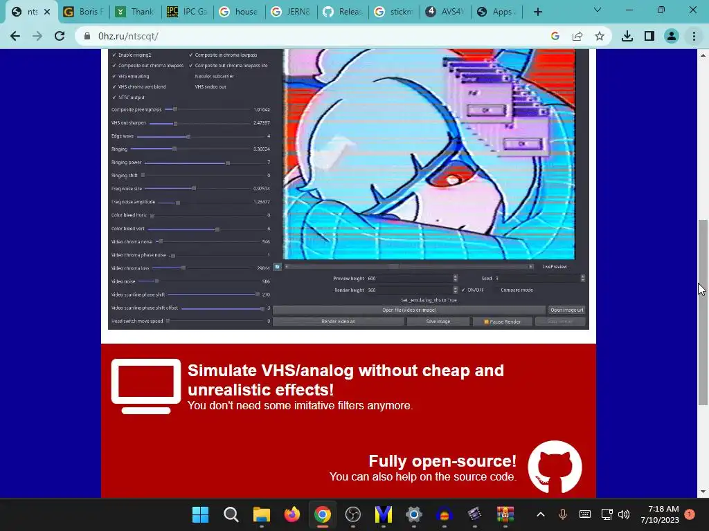Switch to the house Google search tab

[x=239, y=12]
